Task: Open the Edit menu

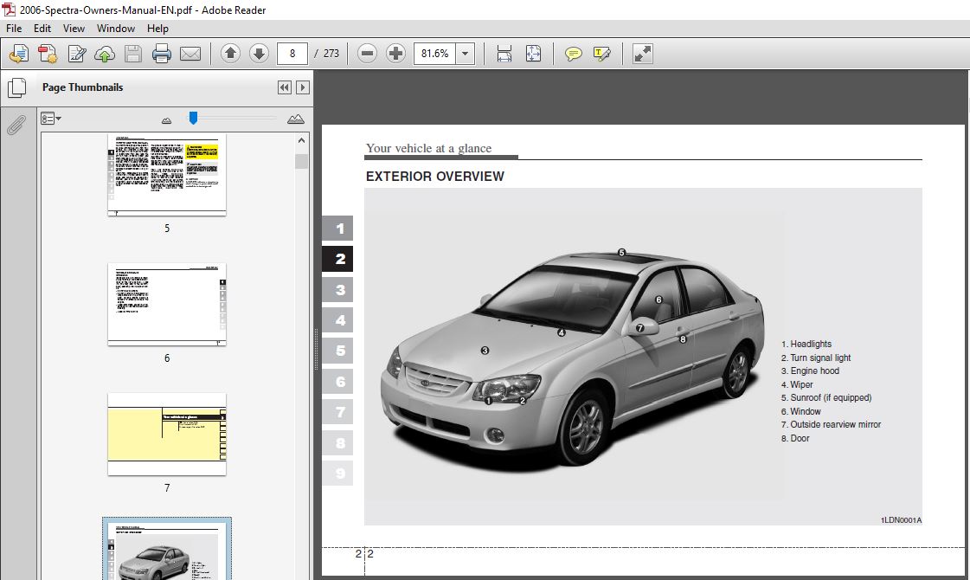Action: click(42, 29)
